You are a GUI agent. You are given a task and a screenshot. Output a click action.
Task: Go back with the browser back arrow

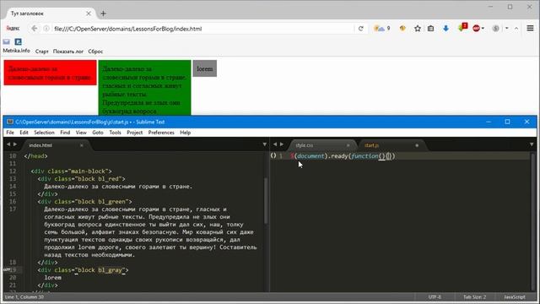click(34, 29)
